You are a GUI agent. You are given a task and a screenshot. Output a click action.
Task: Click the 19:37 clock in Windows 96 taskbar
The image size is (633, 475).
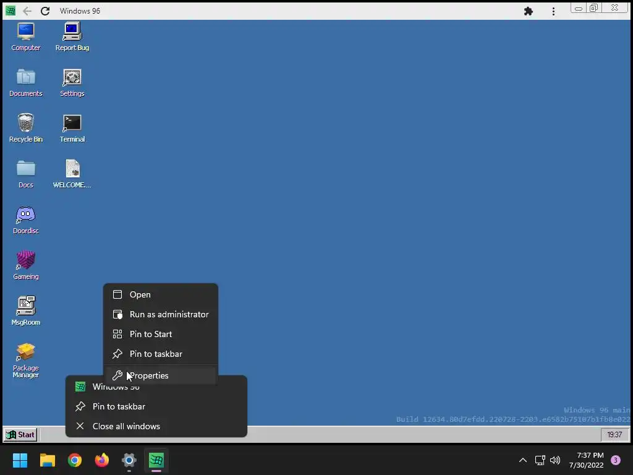coord(614,435)
